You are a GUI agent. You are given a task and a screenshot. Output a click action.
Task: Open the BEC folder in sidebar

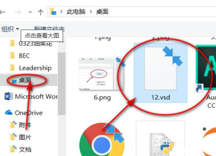click(24, 56)
